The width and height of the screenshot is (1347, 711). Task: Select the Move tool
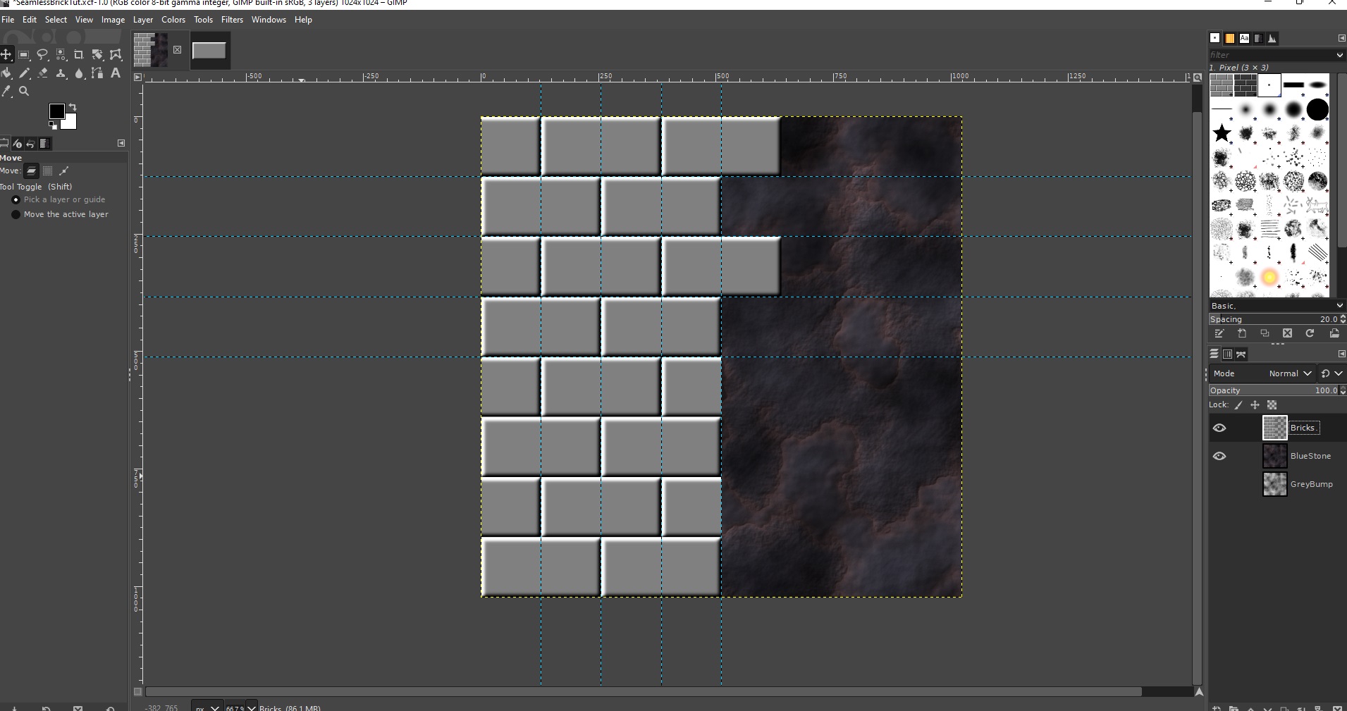(6, 55)
